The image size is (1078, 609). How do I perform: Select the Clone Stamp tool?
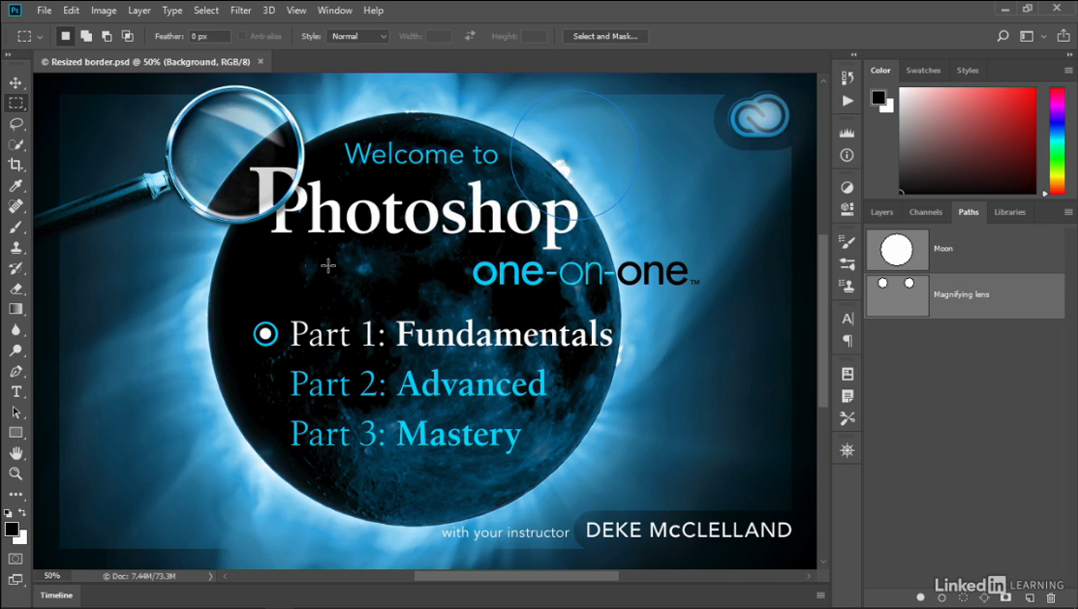pyautogui.click(x=15, y=248)
